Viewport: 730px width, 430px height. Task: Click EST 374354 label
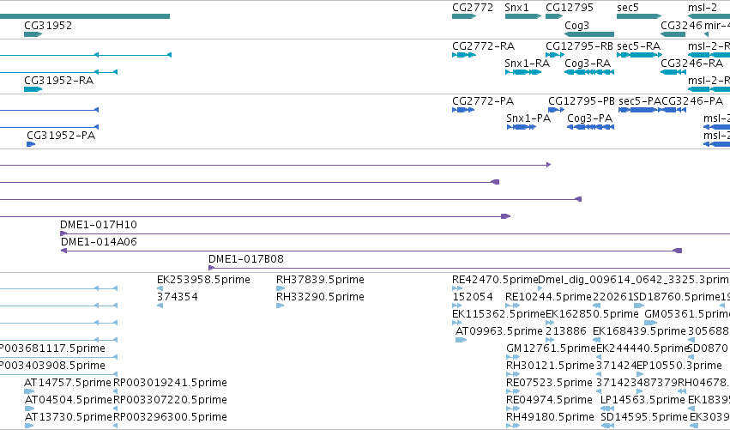[x=178, y=297]
